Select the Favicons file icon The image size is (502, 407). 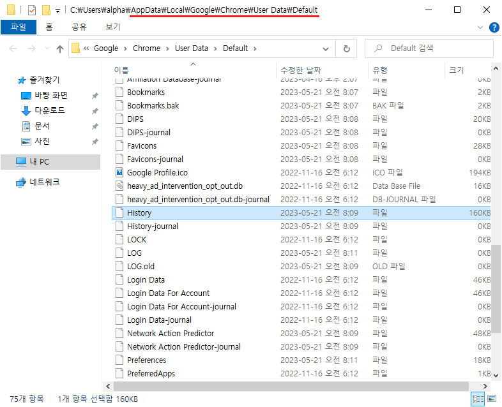click(x=119, y=146)
